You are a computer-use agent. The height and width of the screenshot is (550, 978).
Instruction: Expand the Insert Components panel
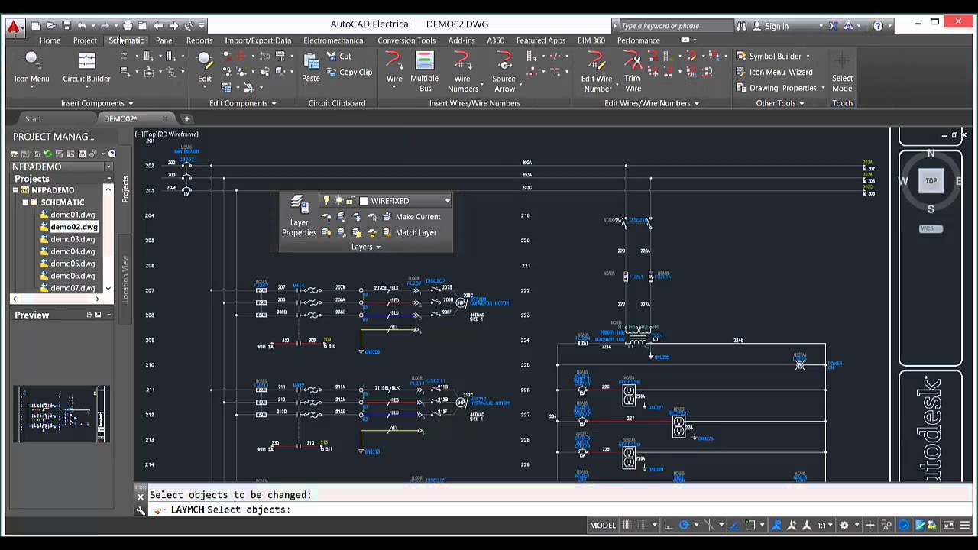pos(97,103)
